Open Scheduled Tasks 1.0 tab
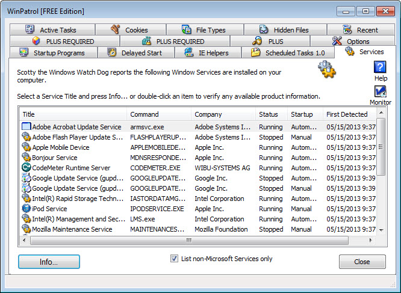Screen dimensions: 401x293 (288, 52)
